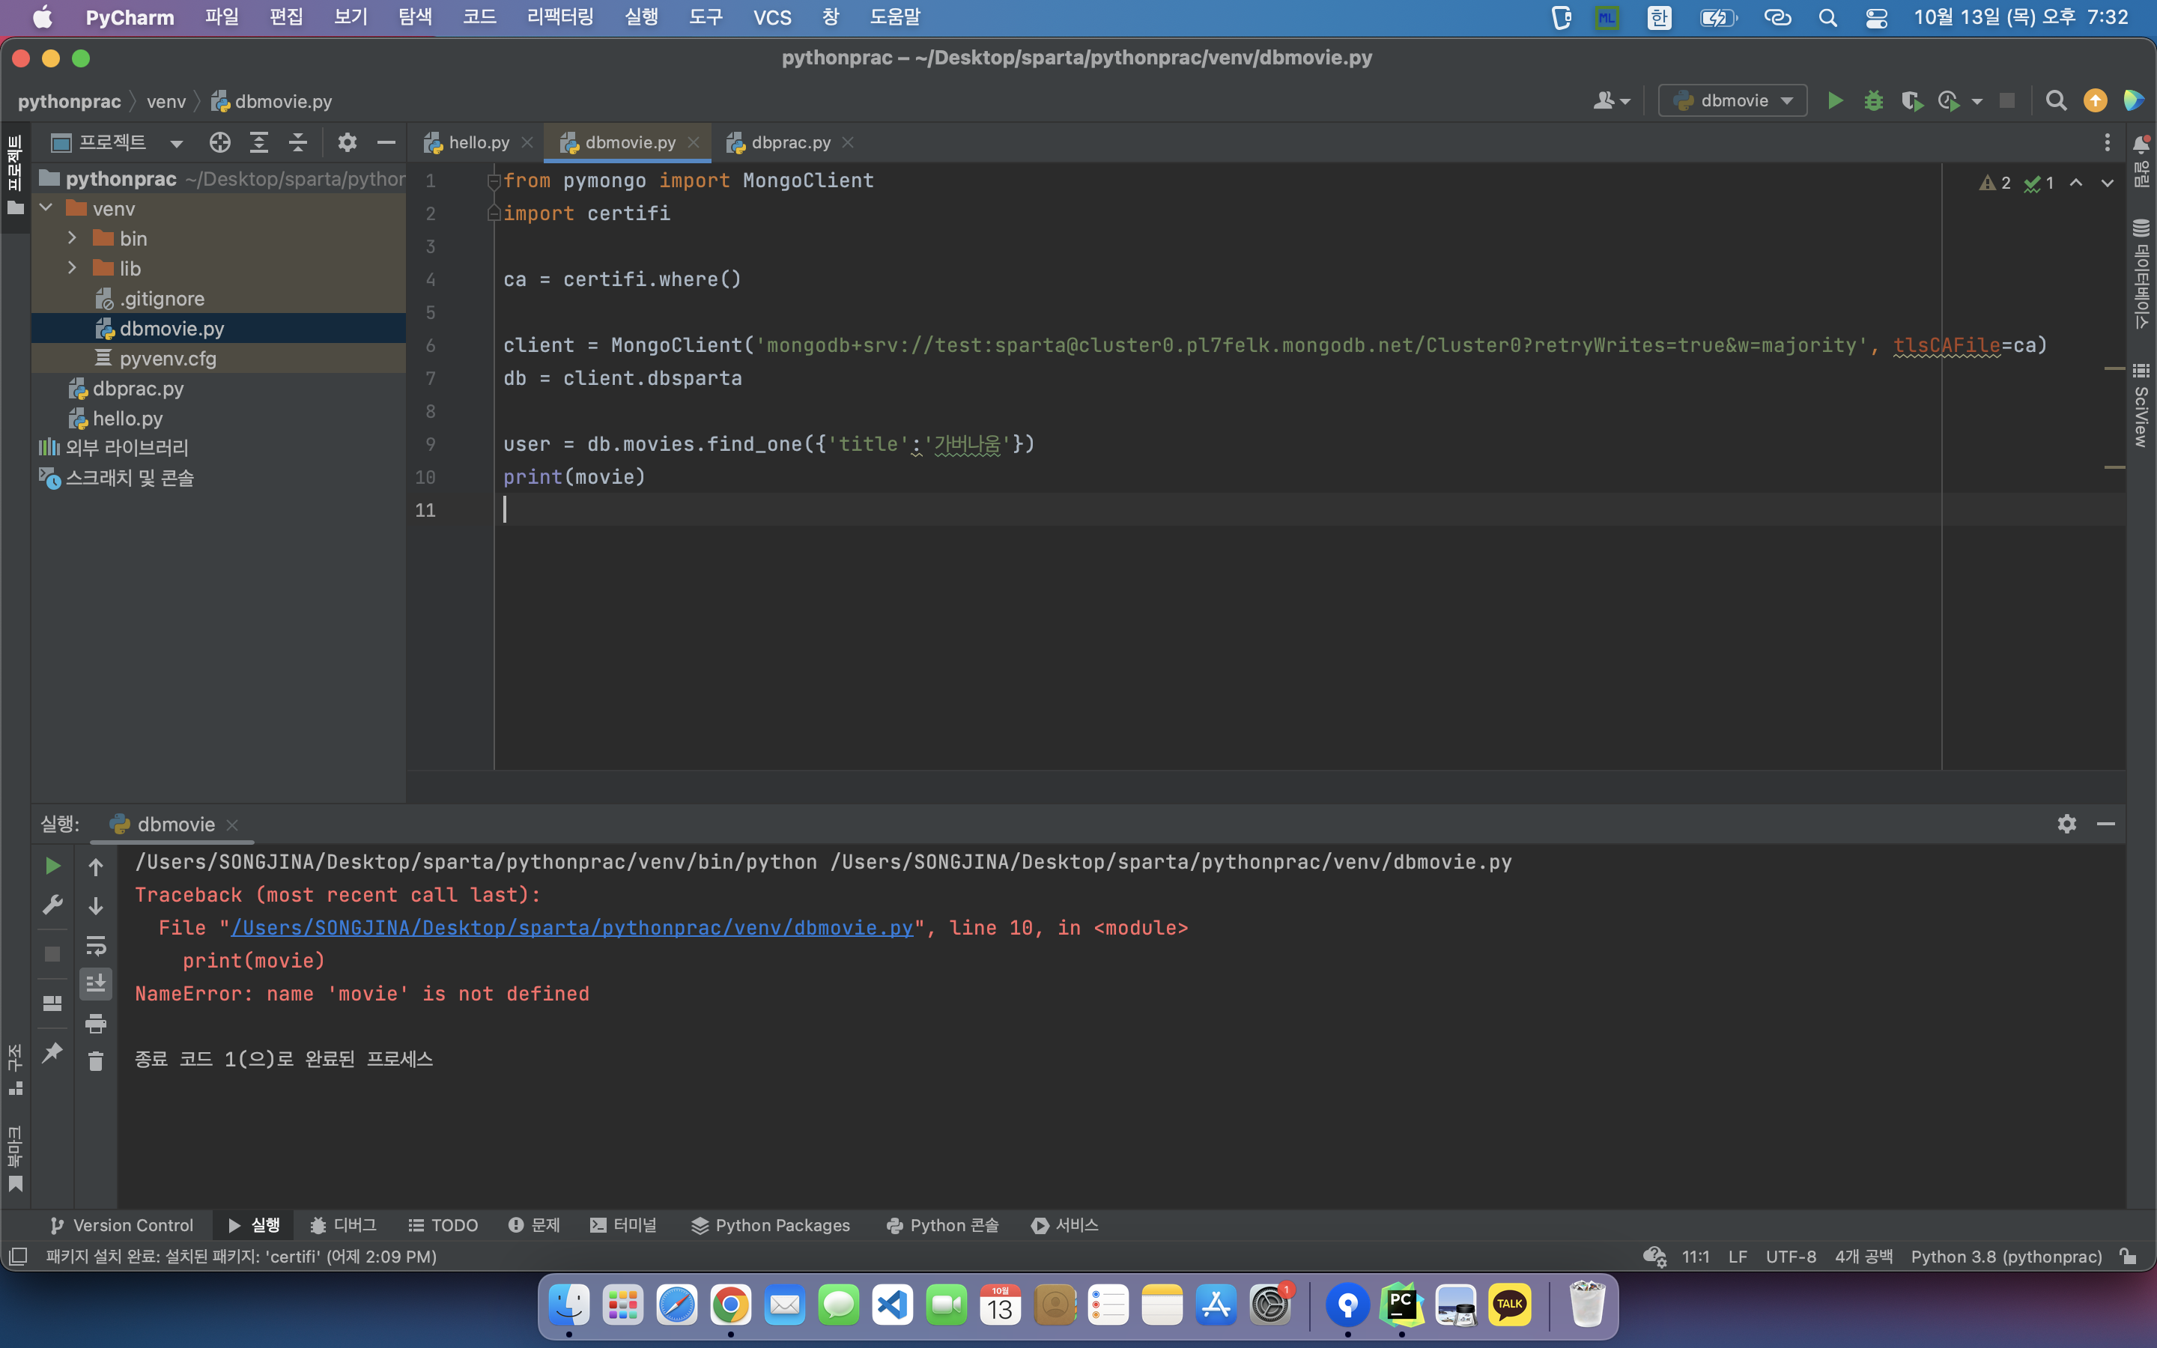Clear console output with trash icon
This screenshot has height=1348, width=2157.
95,1061
